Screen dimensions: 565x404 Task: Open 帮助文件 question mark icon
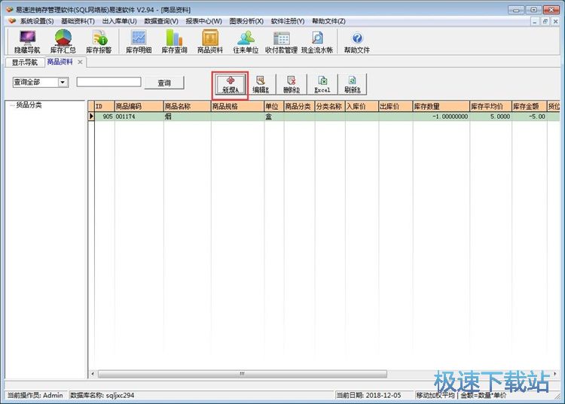(357, 41)
